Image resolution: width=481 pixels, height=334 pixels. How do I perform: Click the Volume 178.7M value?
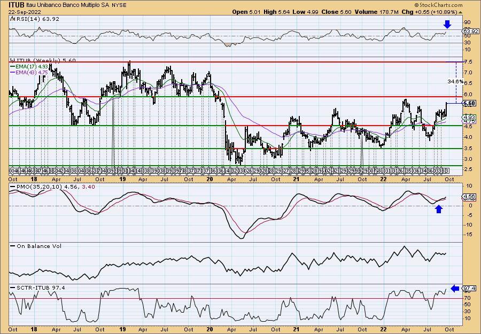pos(377,12)
